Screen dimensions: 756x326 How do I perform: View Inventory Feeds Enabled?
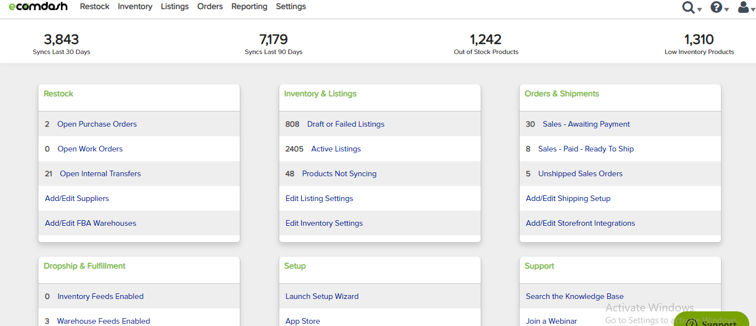click(100, 296)
